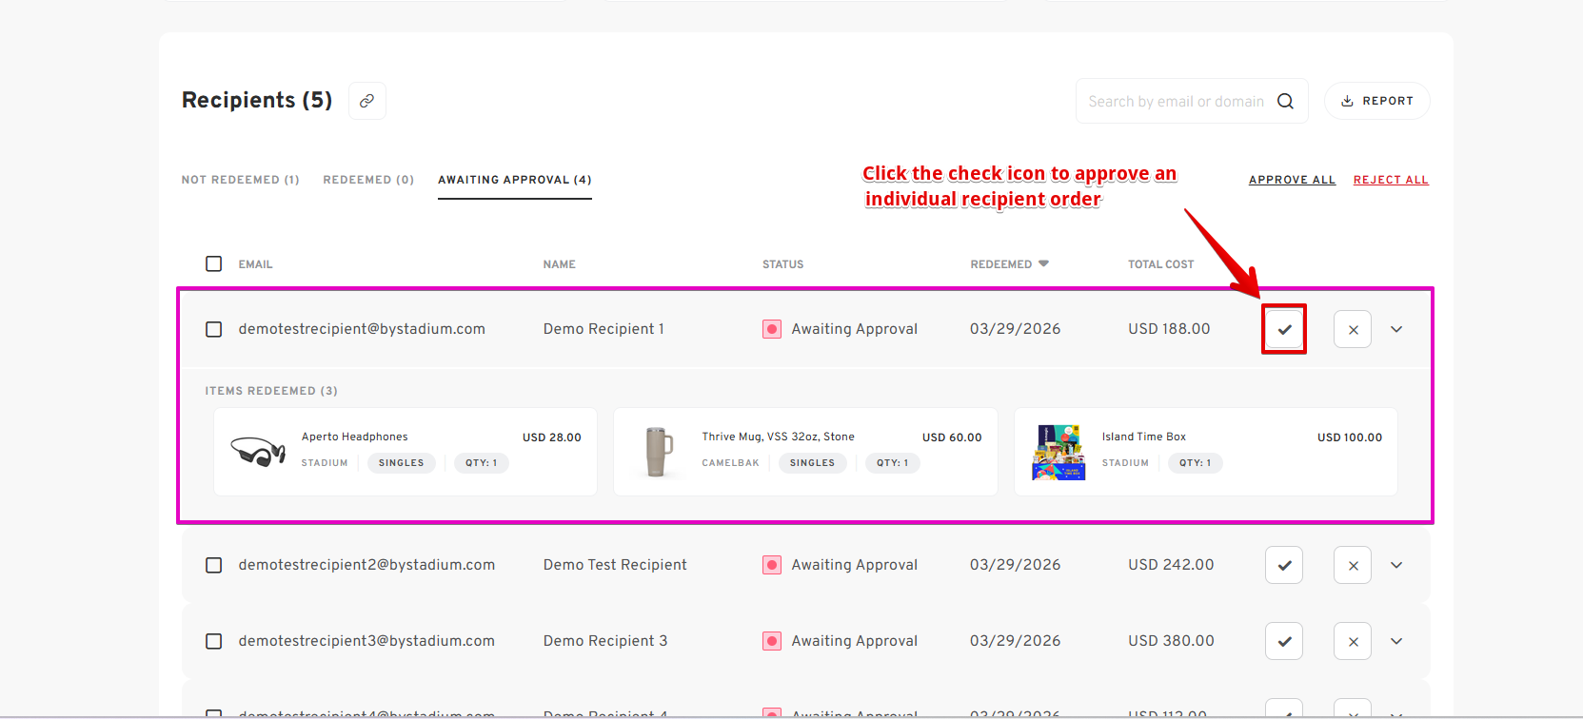Focus the search by email or domain field
This screenshot has width=1583, height=719.
(x=1176, y=102)
